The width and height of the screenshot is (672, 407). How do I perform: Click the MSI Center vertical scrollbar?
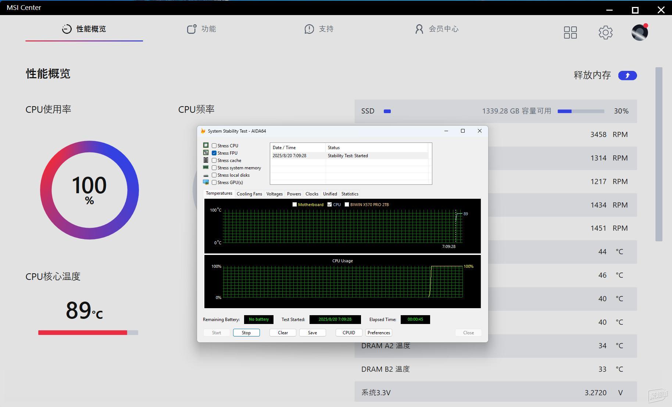point(658,154)
